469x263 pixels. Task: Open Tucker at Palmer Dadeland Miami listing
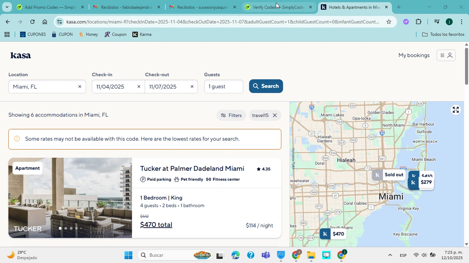pyautogui.click(x=192, y=168)
